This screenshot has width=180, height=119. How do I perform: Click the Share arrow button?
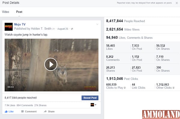point(49,112)
